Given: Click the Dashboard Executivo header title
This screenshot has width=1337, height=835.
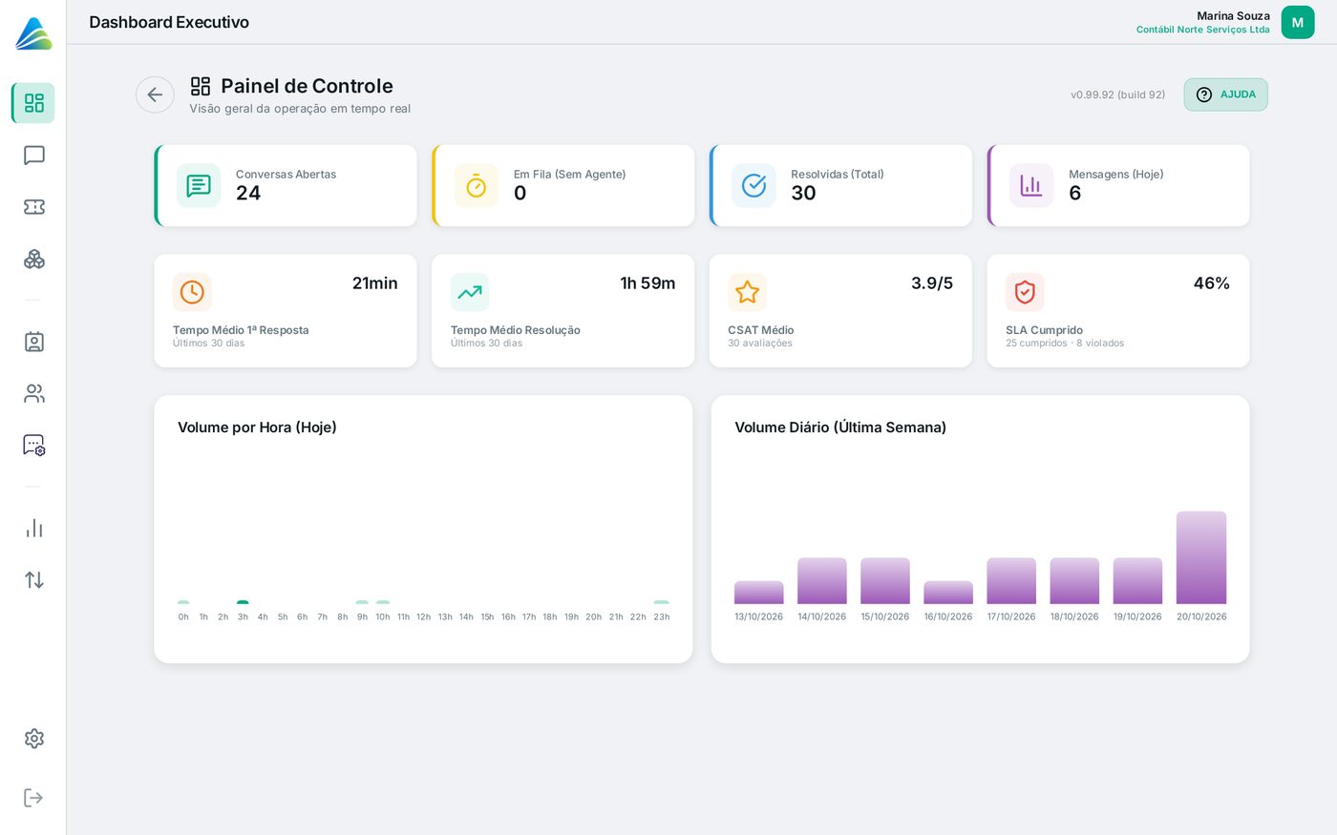Looking at the screenshot, I should [169, 22].
